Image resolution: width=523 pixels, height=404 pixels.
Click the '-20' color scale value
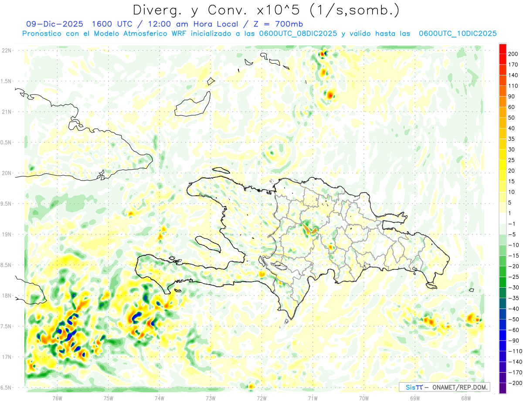click(x=514, y=266)
